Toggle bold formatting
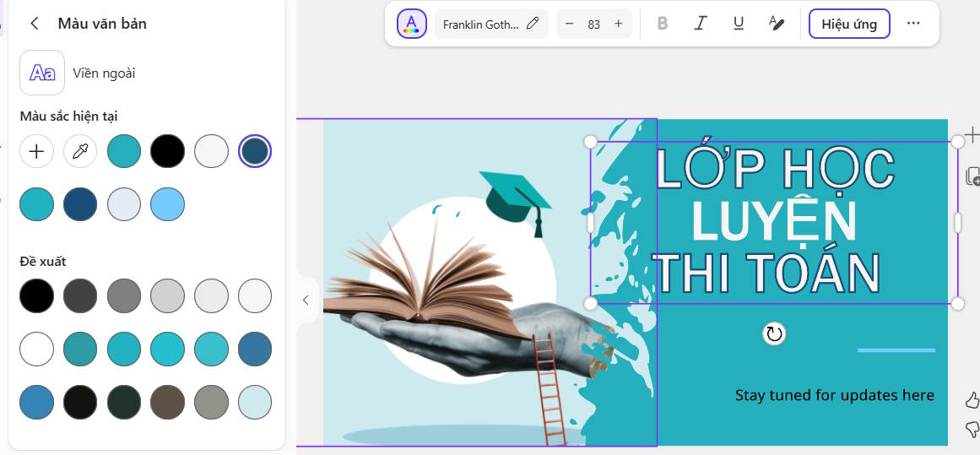 coord(662,24)
